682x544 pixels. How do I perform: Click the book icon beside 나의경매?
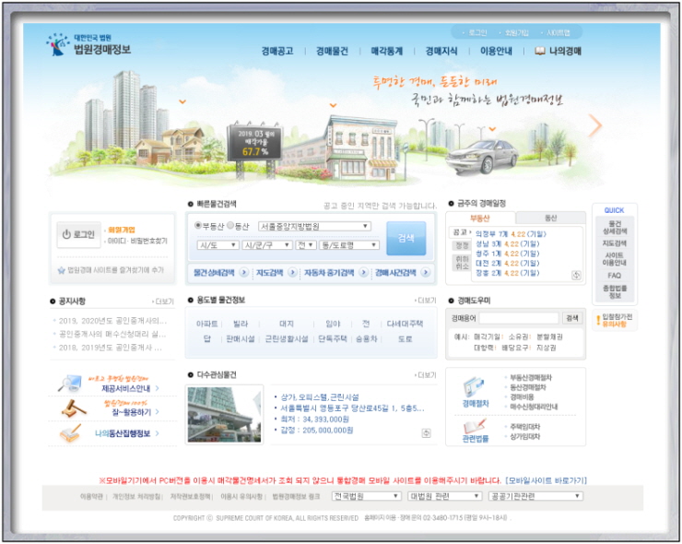(540, 51)
